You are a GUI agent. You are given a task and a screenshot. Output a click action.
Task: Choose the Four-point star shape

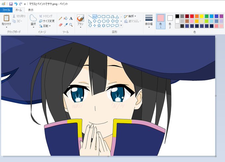(x=95, y=26)
